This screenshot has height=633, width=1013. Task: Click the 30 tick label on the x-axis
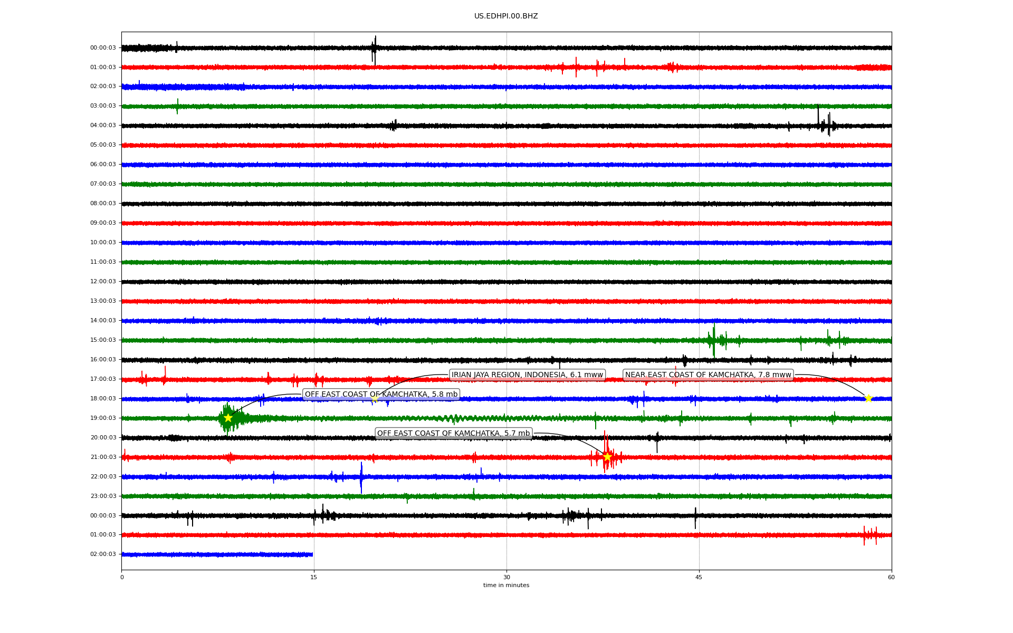pos(506,578)
